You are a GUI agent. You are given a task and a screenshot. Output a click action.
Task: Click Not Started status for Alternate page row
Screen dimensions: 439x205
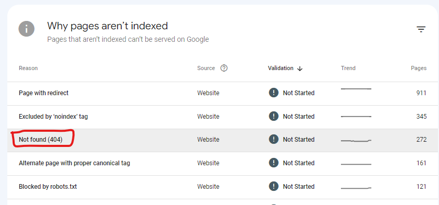(298, 163)
